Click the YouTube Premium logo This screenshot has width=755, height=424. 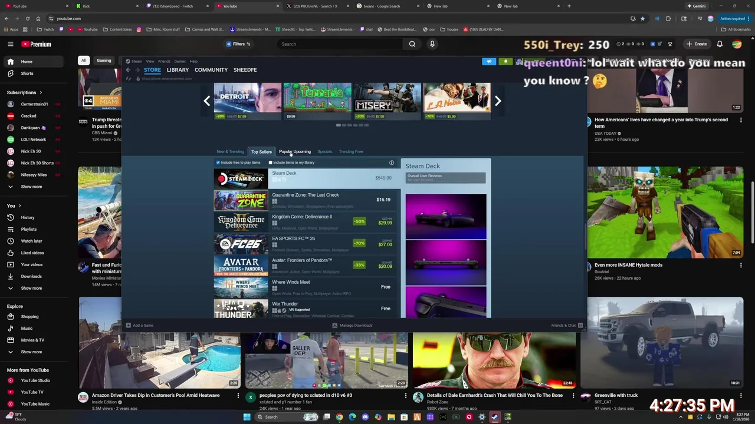coord(37,44)
